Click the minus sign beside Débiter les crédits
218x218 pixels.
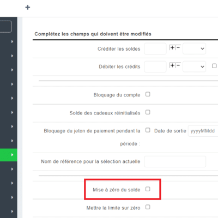pos(178,65)
